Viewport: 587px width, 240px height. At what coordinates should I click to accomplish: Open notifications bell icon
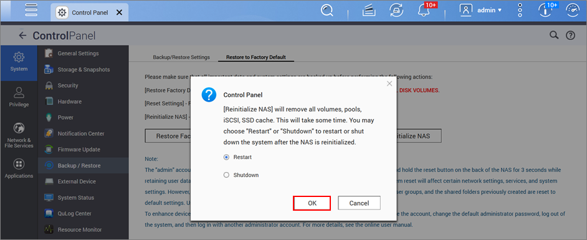coord(423,11)
